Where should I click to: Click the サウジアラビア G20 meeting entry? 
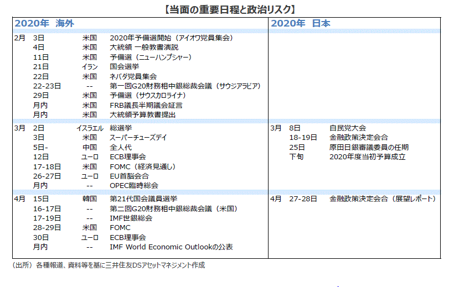tap(185, 86)
